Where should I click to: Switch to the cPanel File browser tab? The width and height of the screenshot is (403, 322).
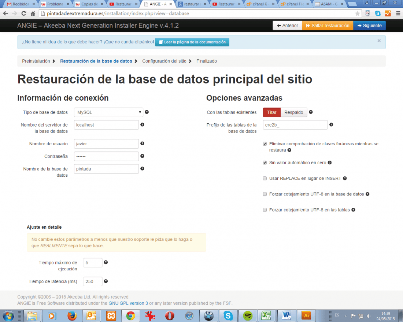point(295,4)
